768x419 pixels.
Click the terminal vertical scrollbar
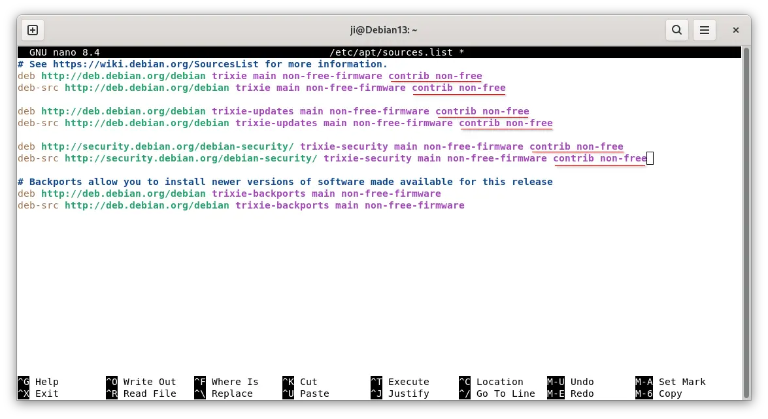(x=746, y=223)
